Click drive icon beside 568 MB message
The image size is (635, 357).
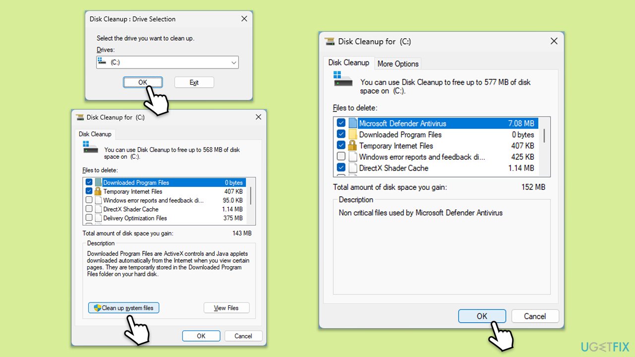(90, 147)
